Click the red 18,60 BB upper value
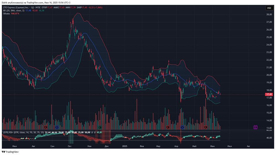 click(x=35, y=10)
